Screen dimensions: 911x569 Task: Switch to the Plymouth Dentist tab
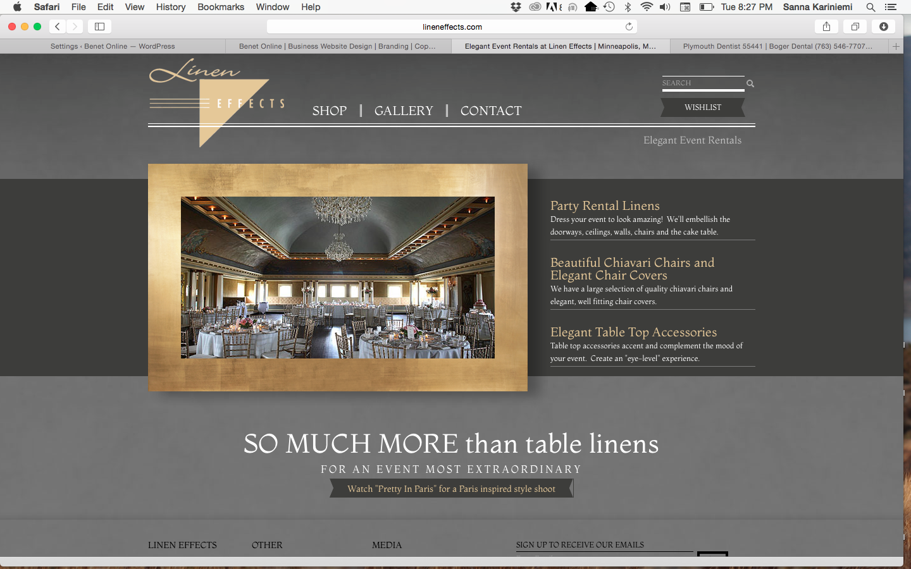click(x=777, y=46)
